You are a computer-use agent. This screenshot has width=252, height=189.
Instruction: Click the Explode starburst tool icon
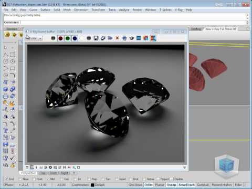pos(13,103)
